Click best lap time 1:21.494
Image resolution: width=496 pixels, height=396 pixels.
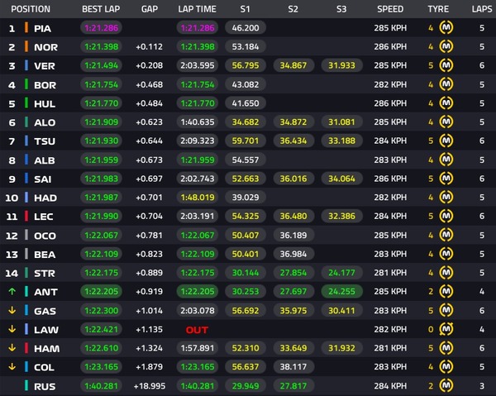tap(101, 65)
